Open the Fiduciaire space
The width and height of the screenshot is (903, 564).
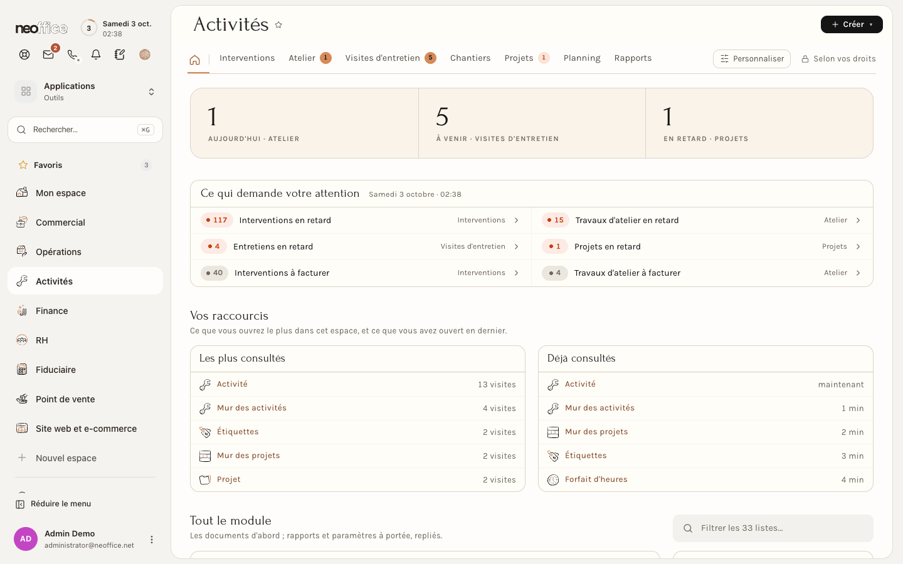click(x=85, y=370)
